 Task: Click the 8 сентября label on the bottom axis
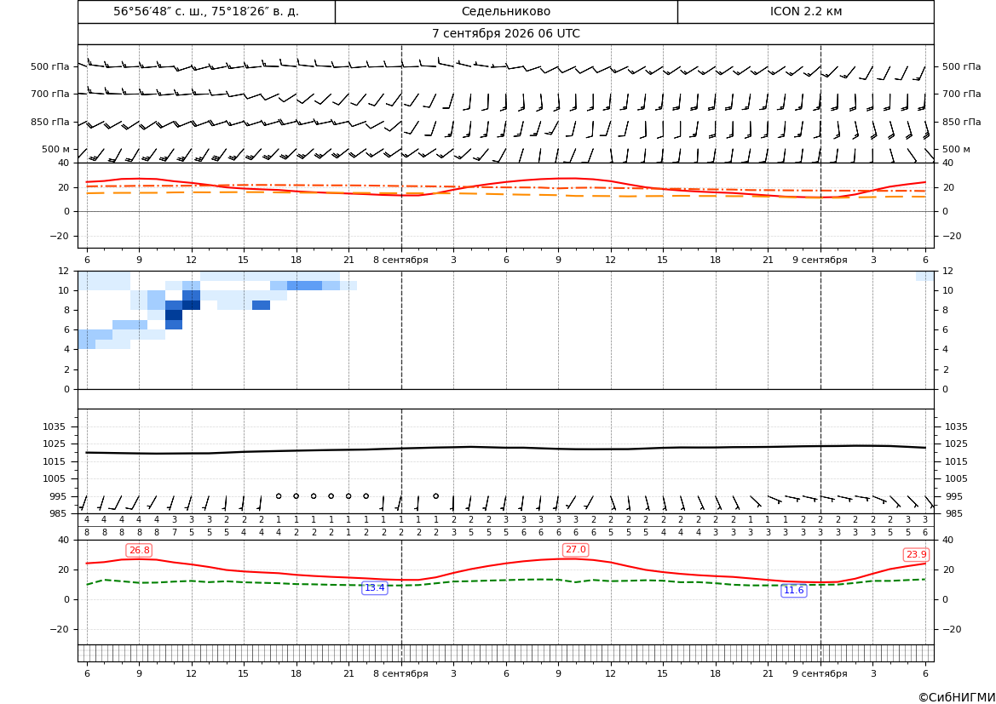[x=400, y=673]
